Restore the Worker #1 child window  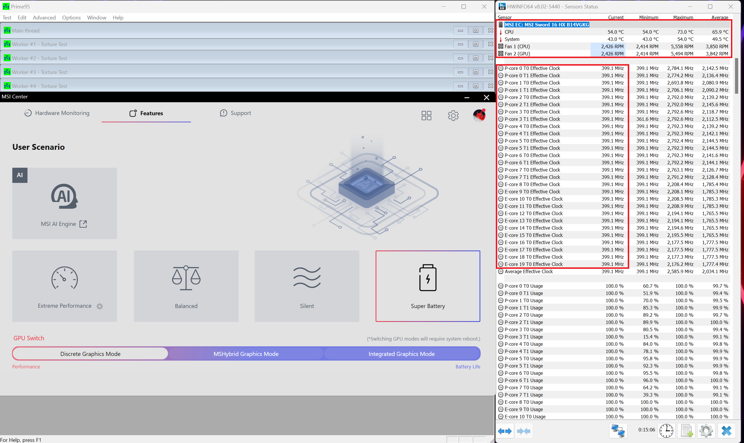(476, 44)
